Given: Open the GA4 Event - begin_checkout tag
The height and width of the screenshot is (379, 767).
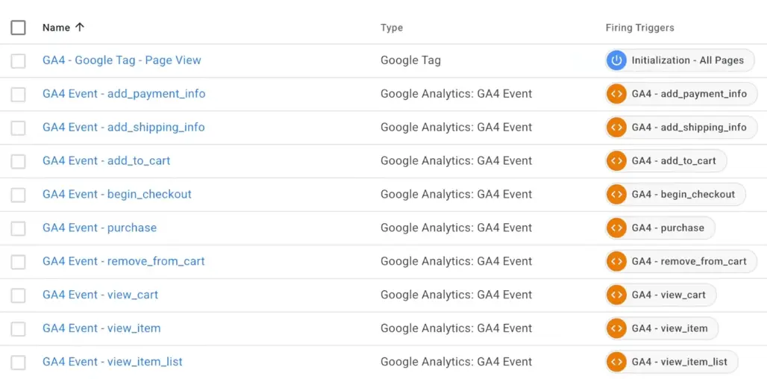Looking at the screenshot, I should coord(117,194).
